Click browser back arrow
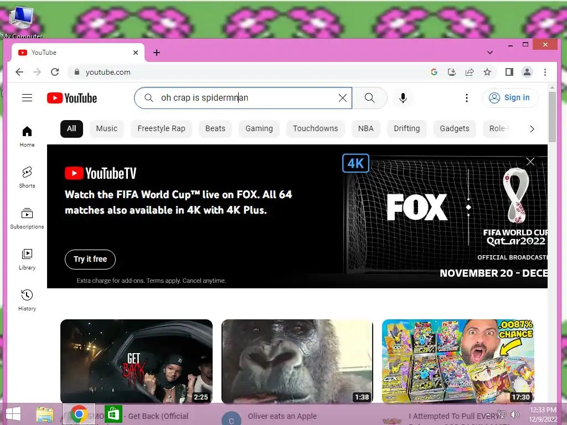 click(x=19, y=72)
